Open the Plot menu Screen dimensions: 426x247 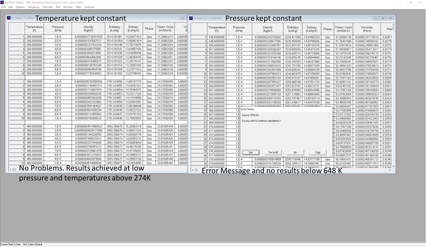[58, 7]
